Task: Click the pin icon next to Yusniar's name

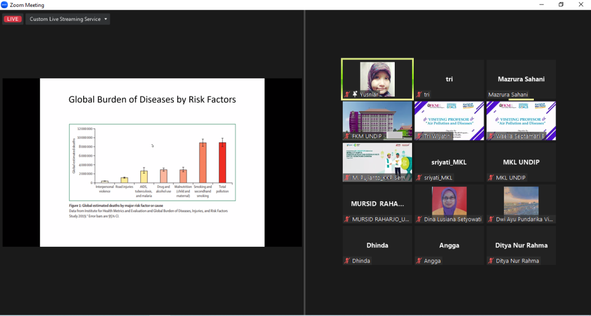Action: (354, 95)
